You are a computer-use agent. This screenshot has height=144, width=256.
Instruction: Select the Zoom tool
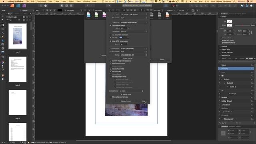point(3,79)
